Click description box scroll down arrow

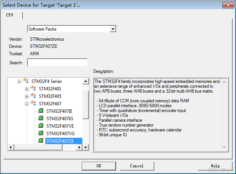[224, 147]
